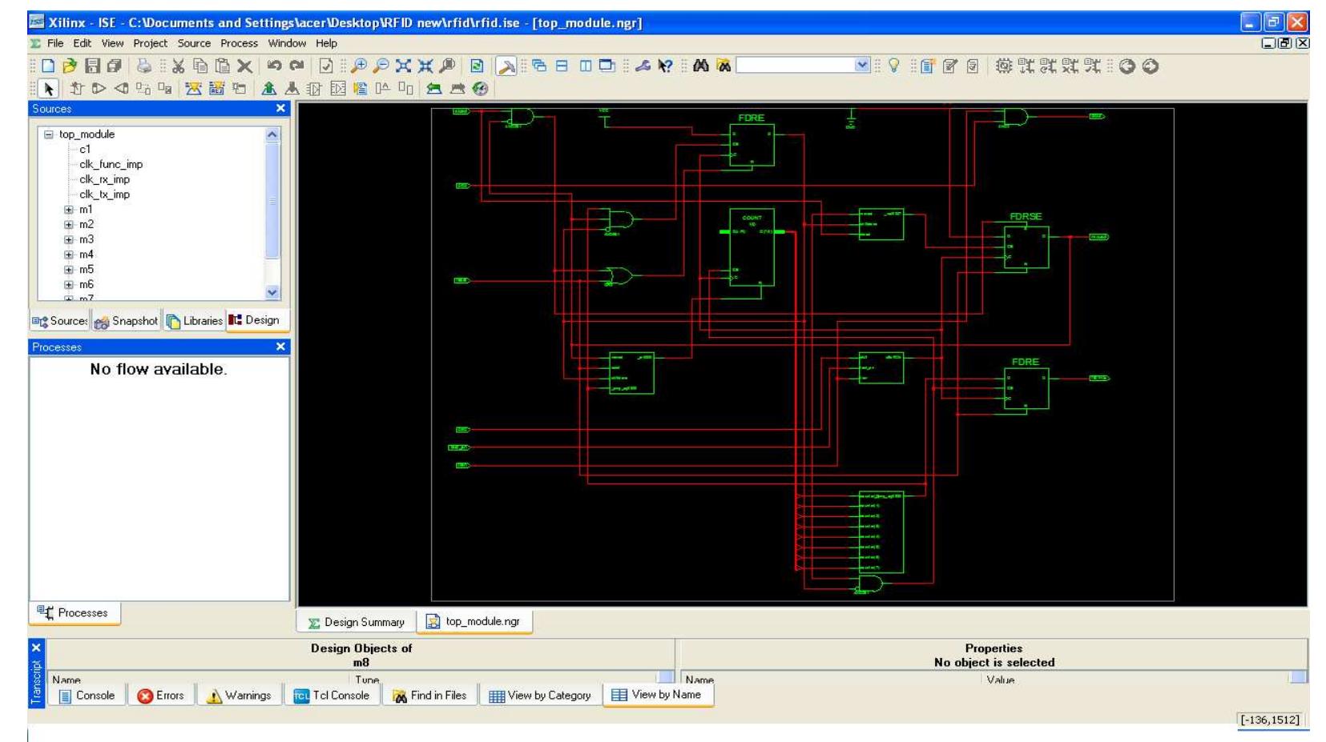
Task: Click the Cut scissors icon
Action: [178, 66]
